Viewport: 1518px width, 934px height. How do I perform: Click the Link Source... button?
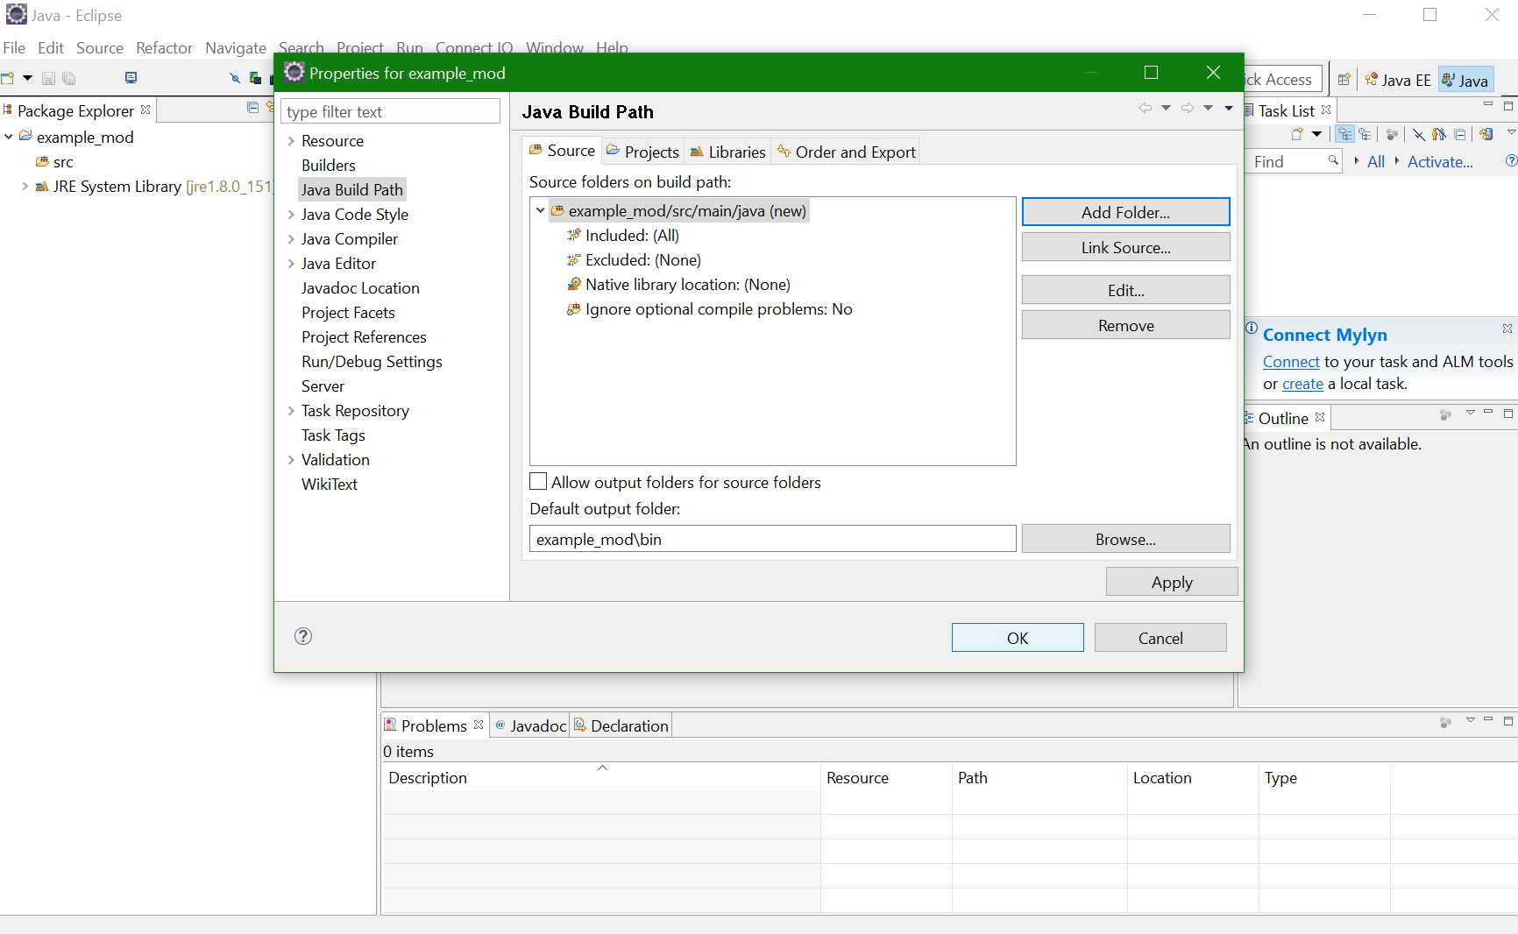coord(1125,247)
